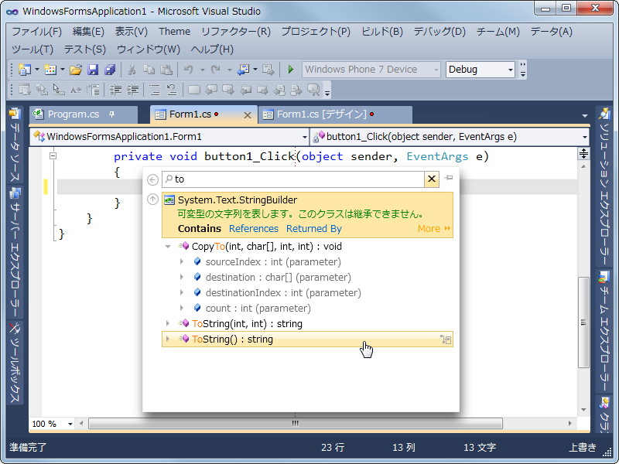The width and height of the screenshot is (619, 464).
Task: Click the up arrow circle beside StringBuilder
Action: tap(152, 200)
